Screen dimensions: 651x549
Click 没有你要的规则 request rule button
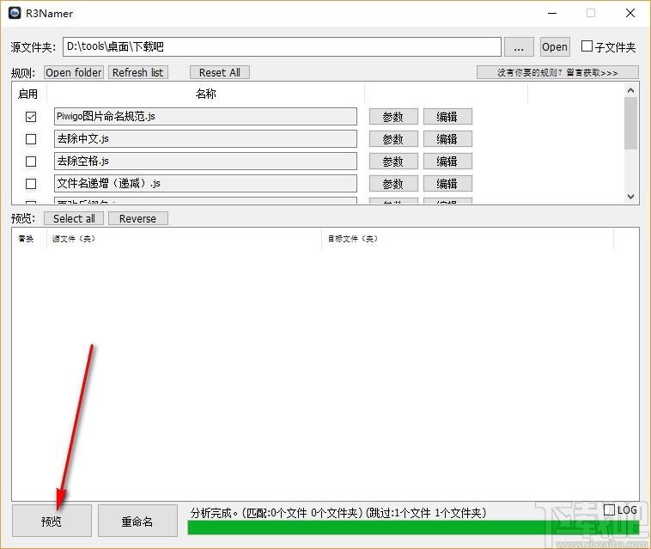point(557,72)
